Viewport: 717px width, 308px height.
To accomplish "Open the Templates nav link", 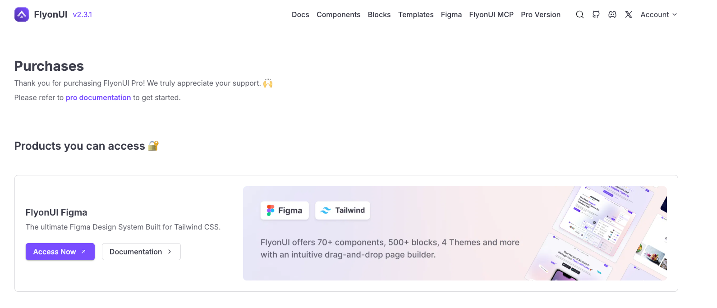I will pyautogui.click(x=416, y=14).
